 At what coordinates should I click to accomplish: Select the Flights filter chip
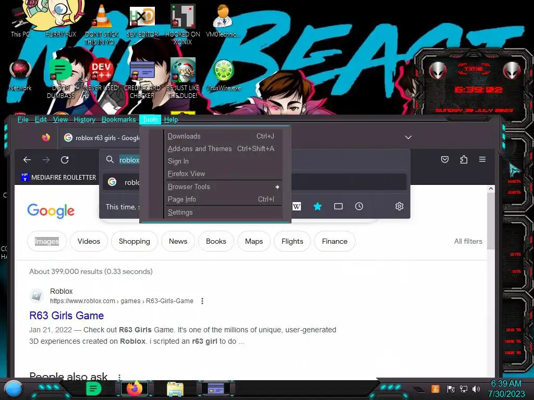point(292,241)
